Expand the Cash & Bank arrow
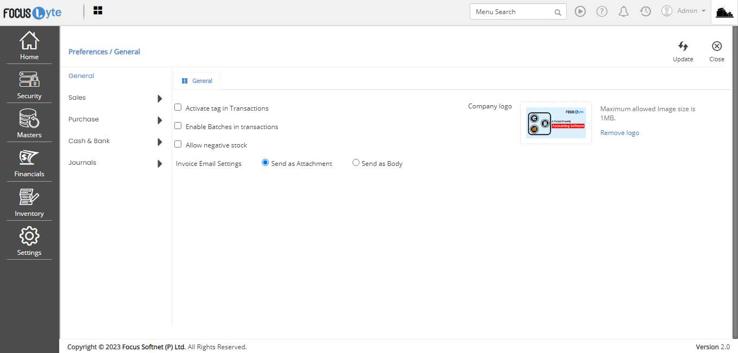Viewport: 738px width, 353px height. 160,142
